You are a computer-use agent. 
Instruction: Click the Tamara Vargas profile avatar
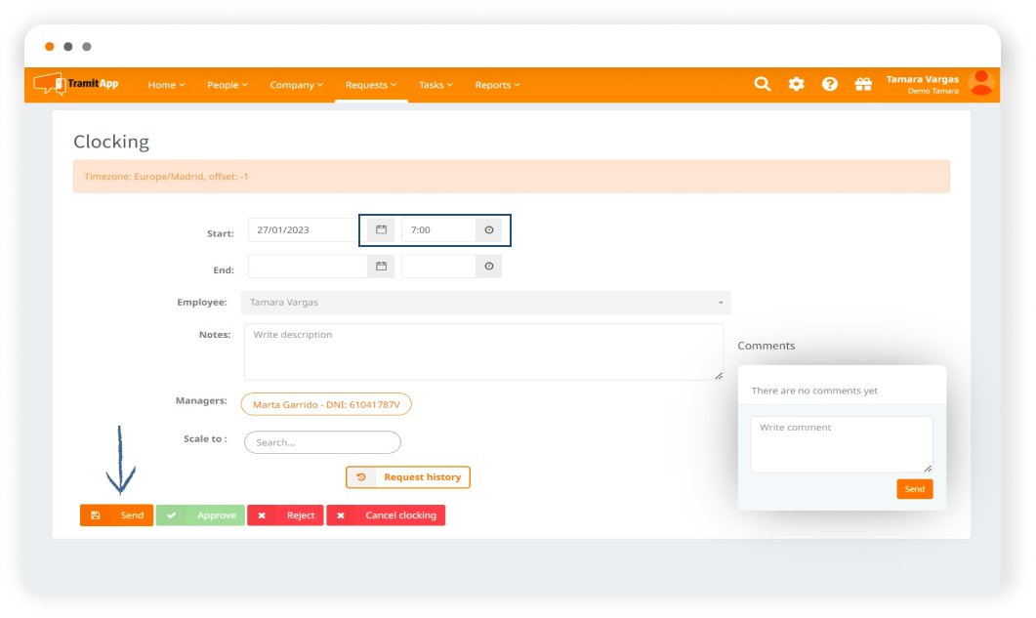point(980,84)
